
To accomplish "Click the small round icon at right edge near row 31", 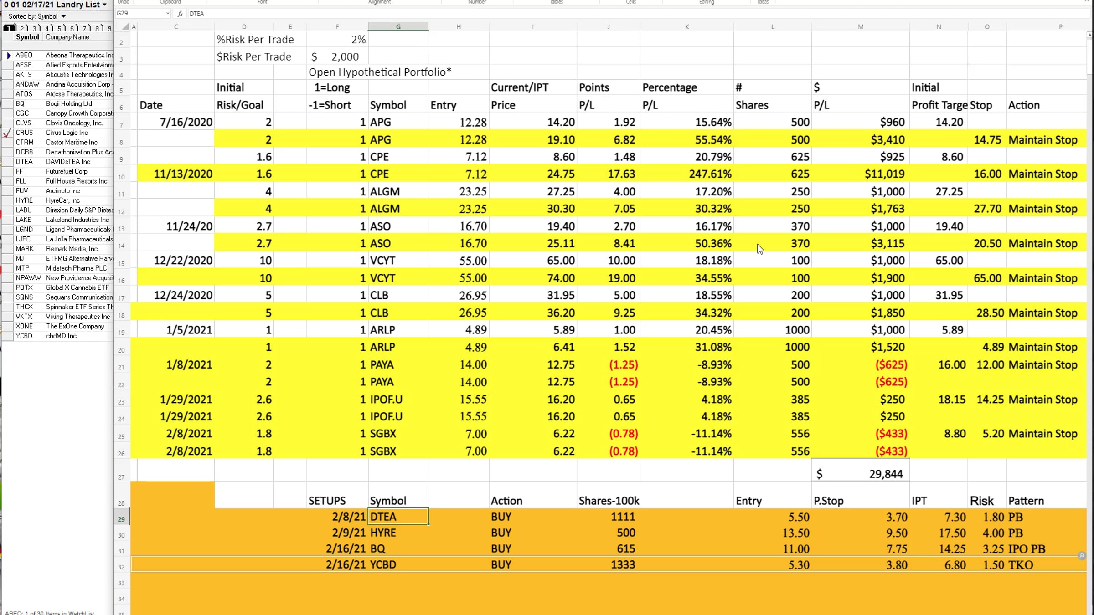I will click(1082, 556).
